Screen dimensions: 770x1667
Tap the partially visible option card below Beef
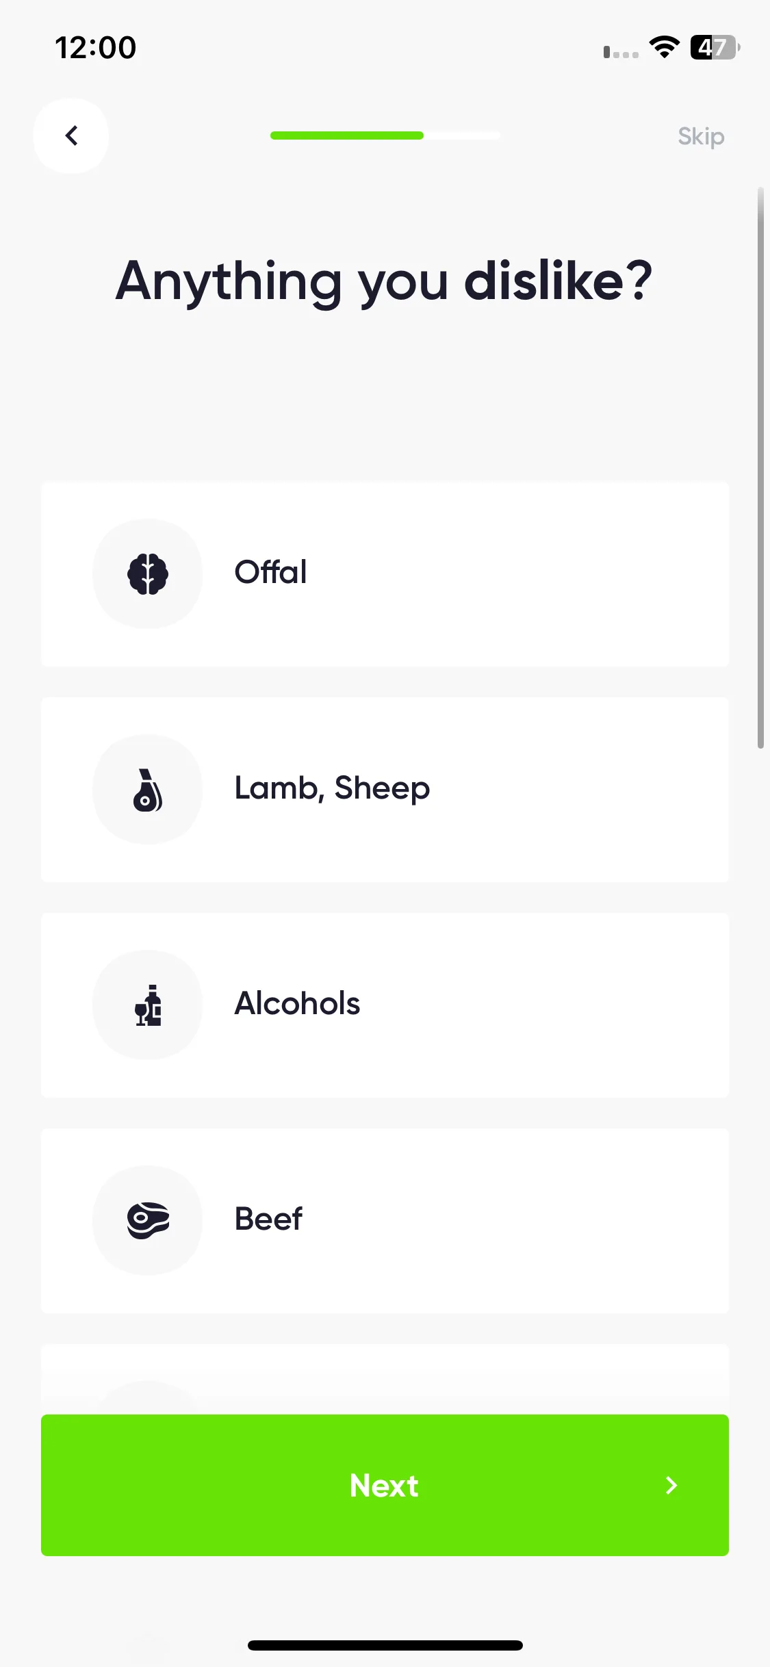pos(385,1379)
